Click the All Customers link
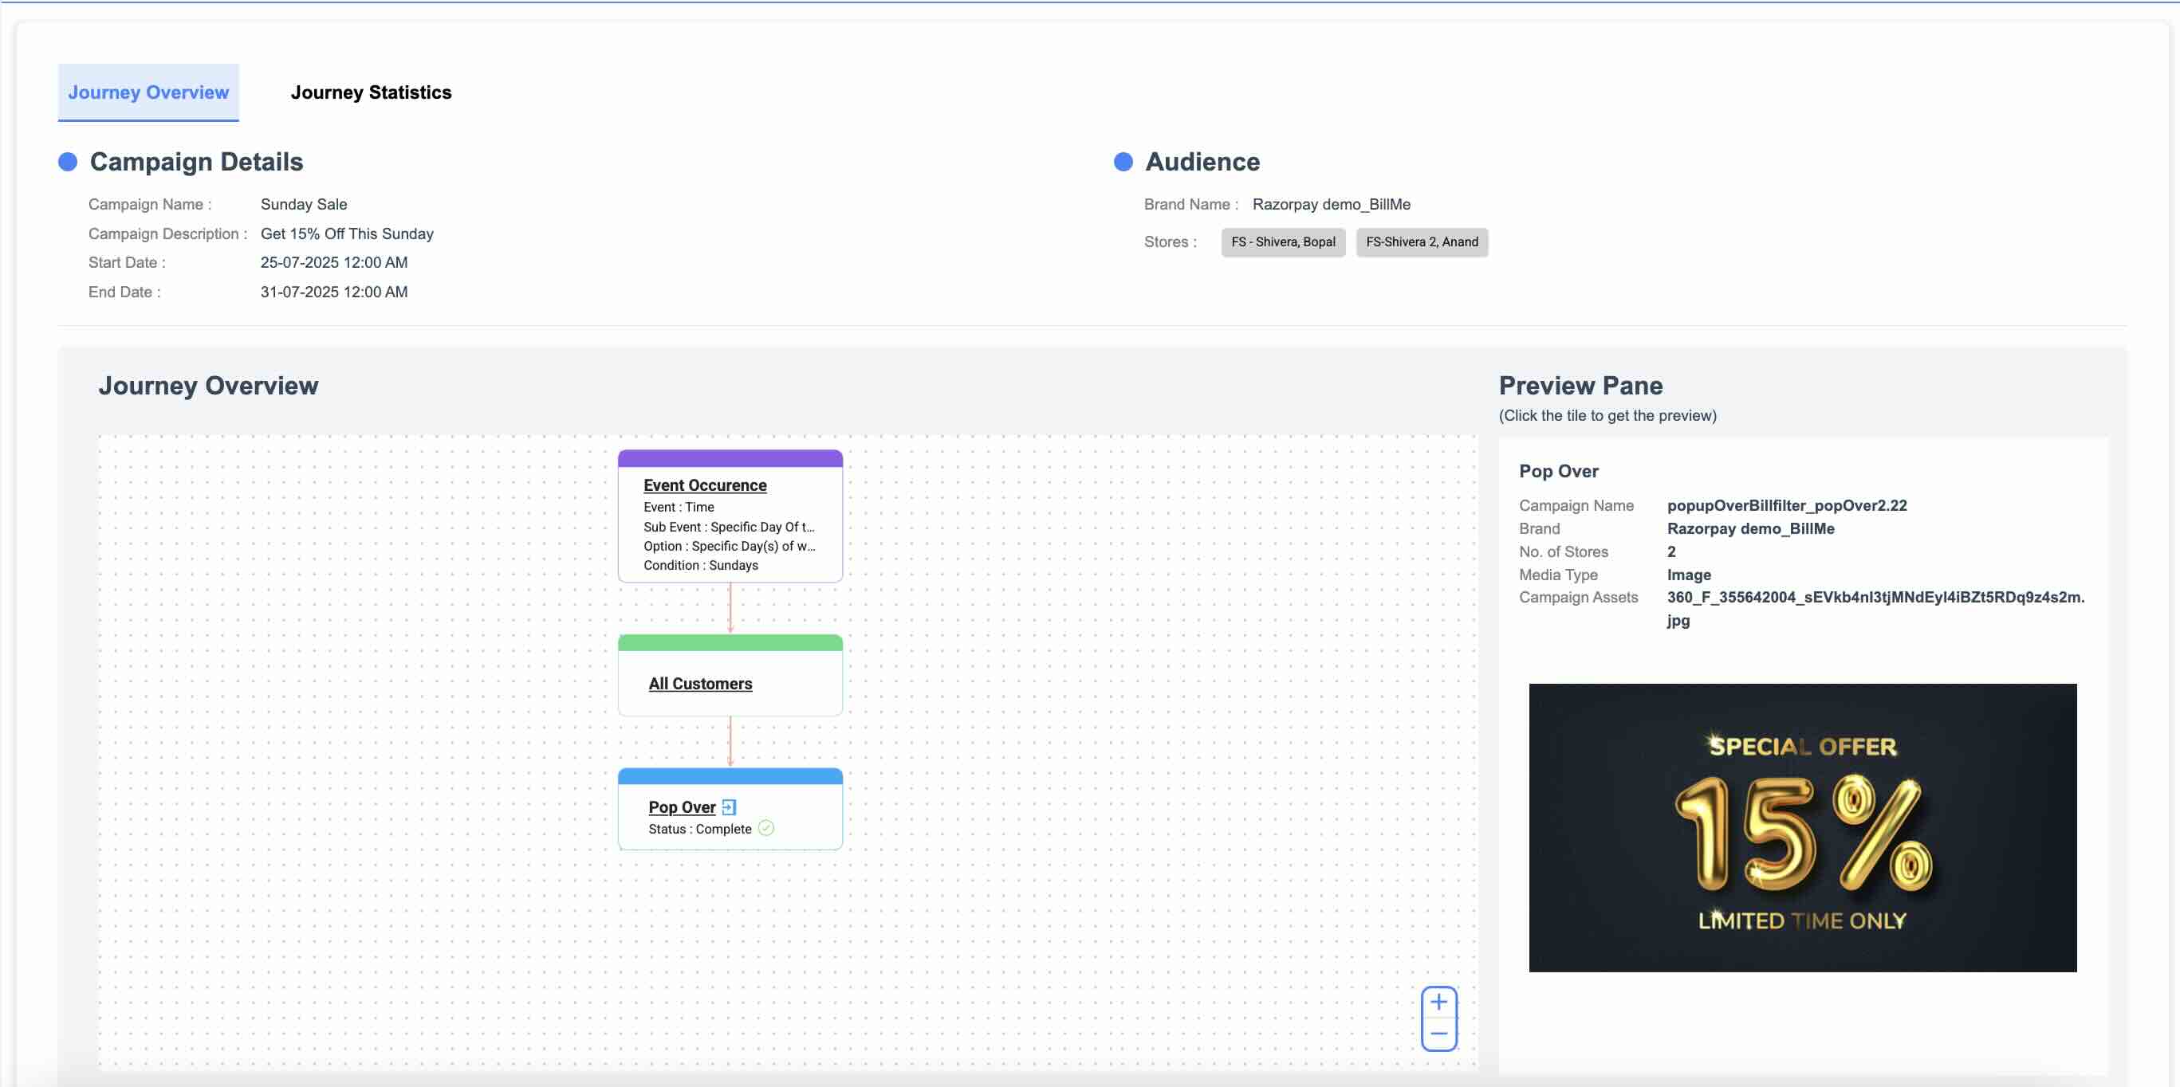 click(700, 684)
